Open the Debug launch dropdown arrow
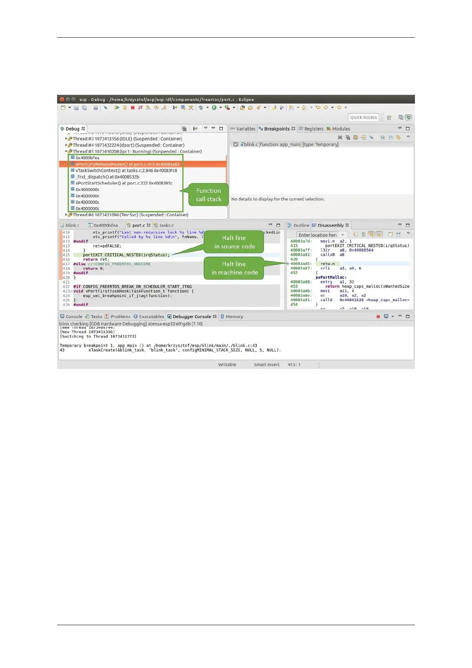Viewport: 472px width, 668px height. coord(207,107)
